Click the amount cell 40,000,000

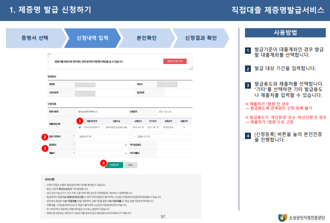(168, 128)
